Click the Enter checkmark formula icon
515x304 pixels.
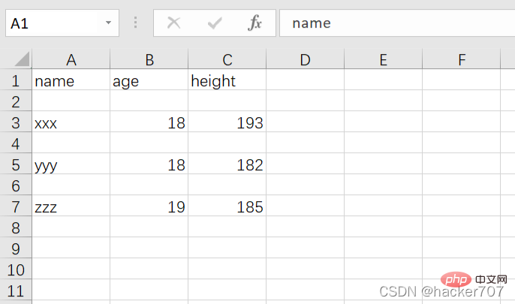(x=215, y=23)
